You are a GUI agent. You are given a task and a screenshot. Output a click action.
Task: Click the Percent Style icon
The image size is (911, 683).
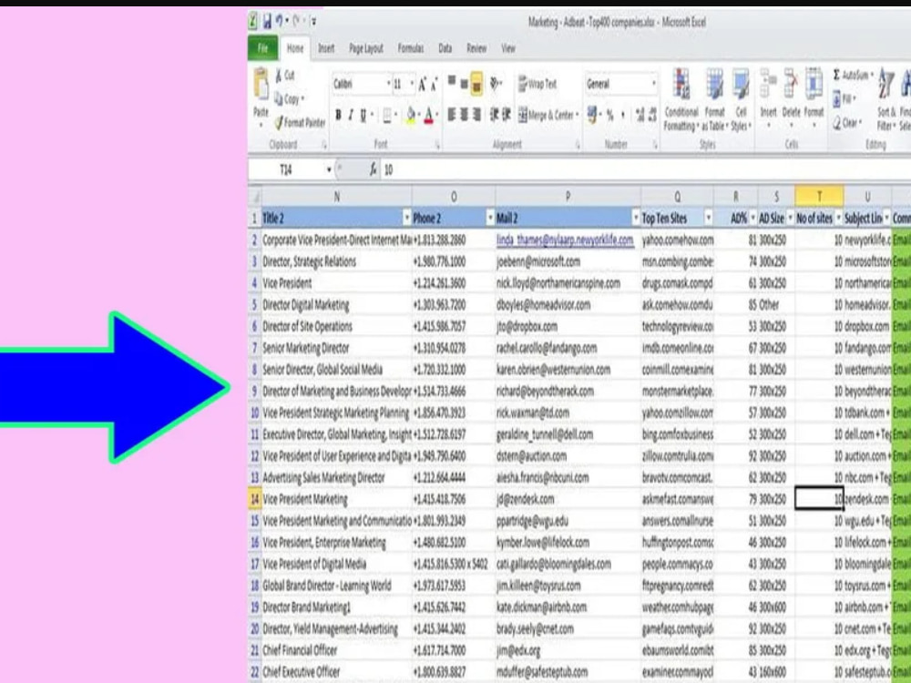[x=609, y=116]
